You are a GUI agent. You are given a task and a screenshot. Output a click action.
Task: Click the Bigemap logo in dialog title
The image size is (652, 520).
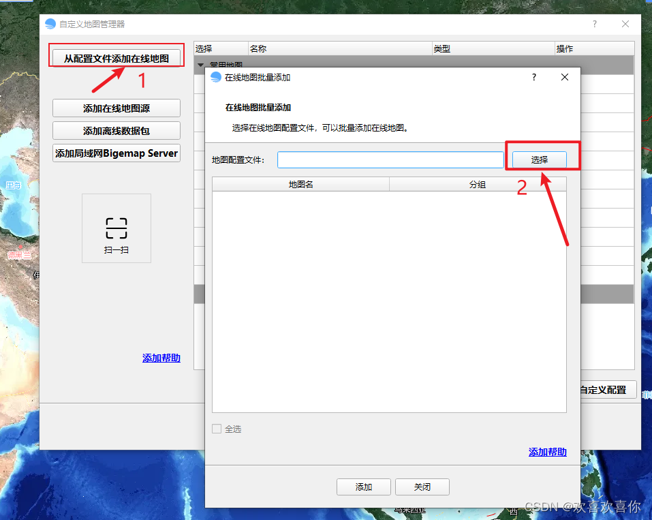click(216, 77)
